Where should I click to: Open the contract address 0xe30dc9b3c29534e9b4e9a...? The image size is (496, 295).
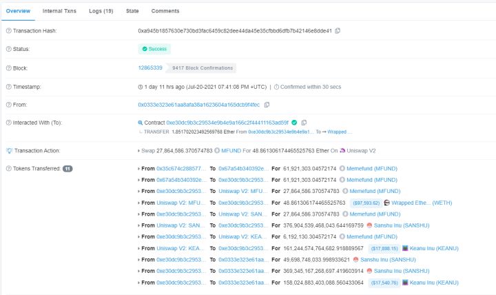click(227, 123)
